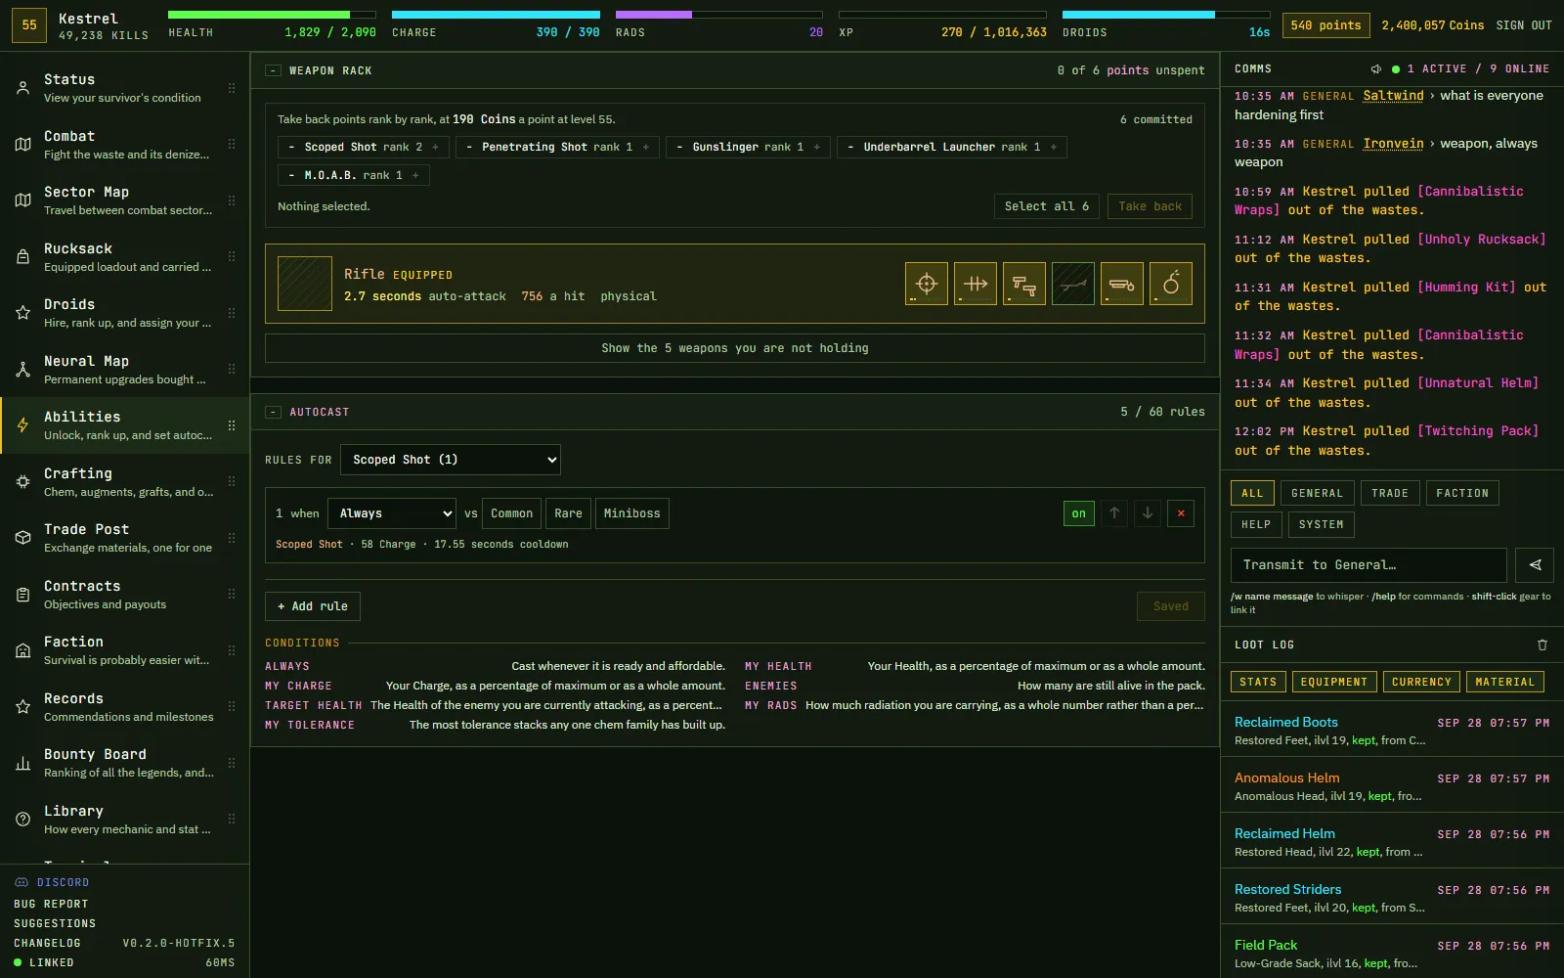
Task: Open the Discord link
Action: click(52, 882)
